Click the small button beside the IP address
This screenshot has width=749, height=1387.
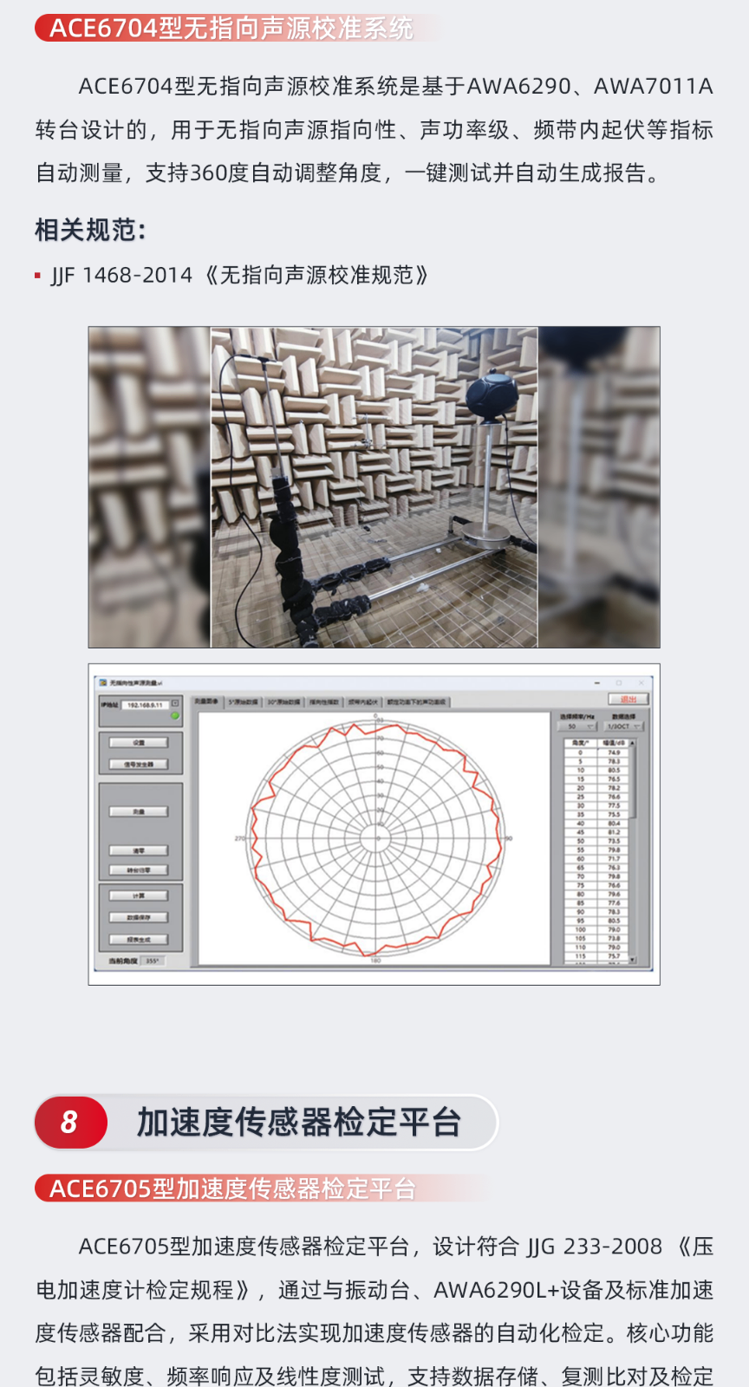coord(175,704)
